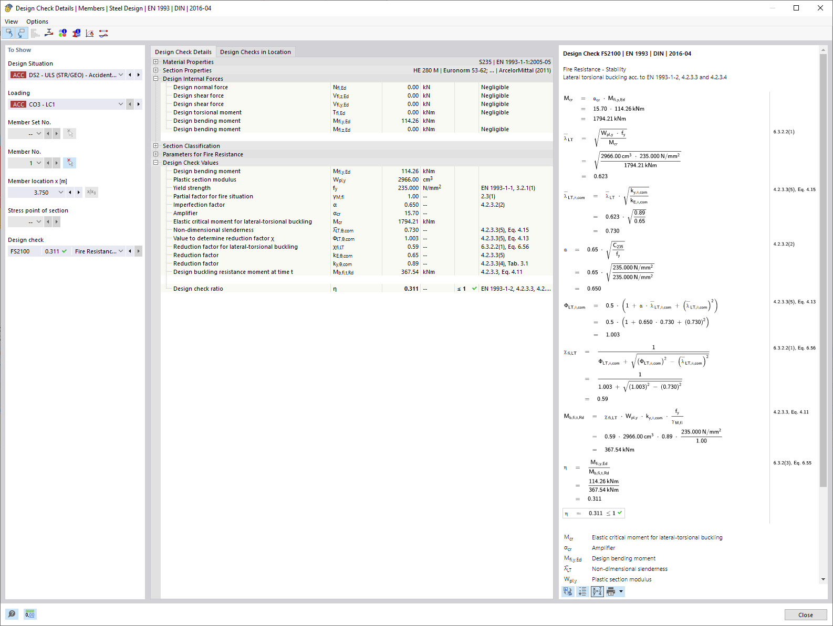Switch to Design Checks in Location tab
833x626 pixels.
(x=255, y=52)
